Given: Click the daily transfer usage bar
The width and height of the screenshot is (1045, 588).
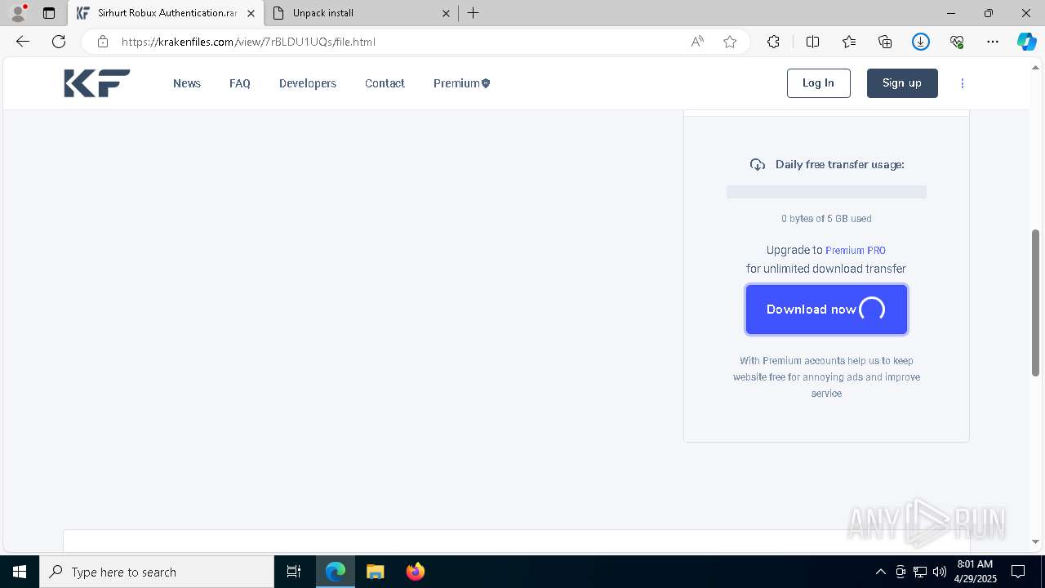Looking at the screenshot, I should pyautogui.click(x=826, y=192).
